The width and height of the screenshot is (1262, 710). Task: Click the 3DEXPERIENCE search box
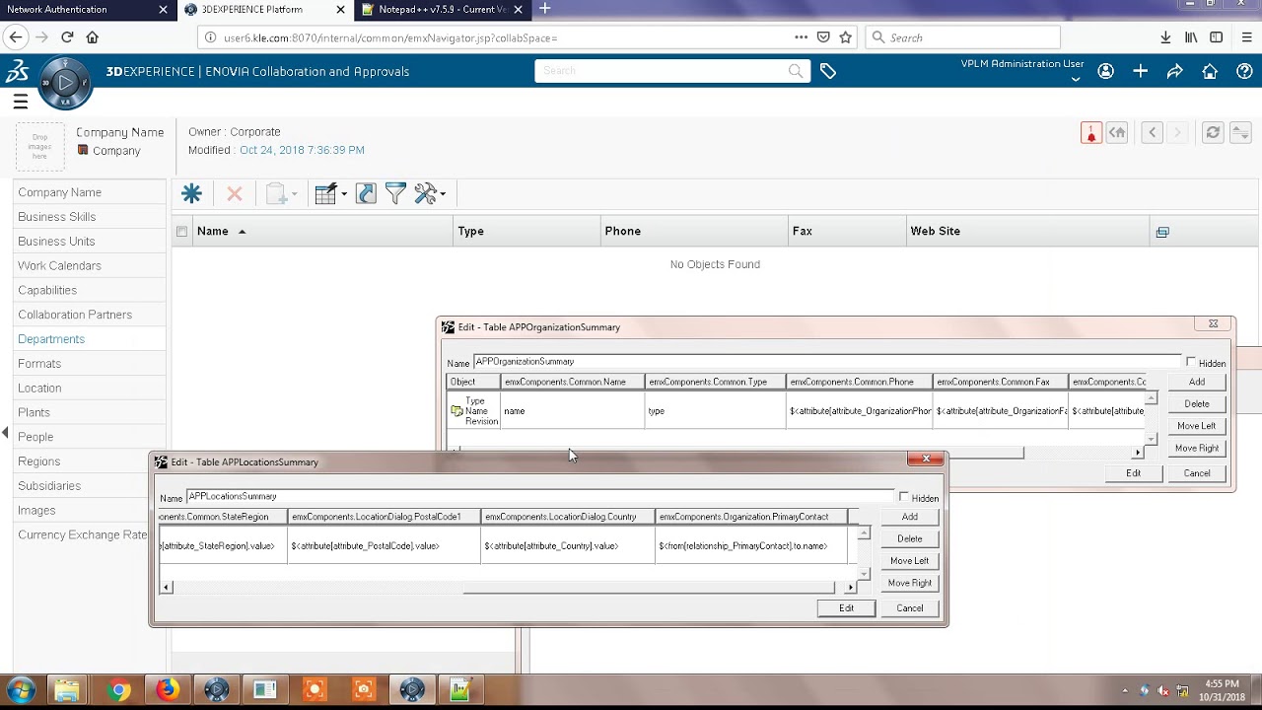click(672, 71)
